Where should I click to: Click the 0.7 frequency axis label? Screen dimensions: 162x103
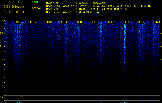tap(2, 85)
